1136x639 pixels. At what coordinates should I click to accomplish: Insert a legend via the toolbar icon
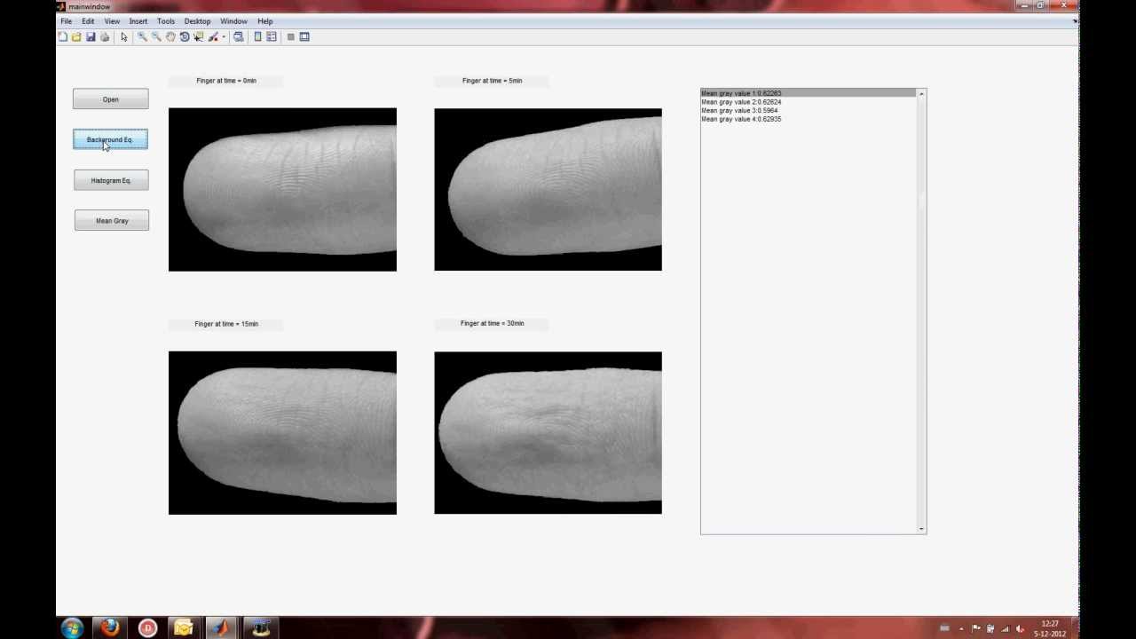(x=272, y=36)
